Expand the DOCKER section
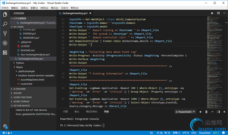 [33, 93]
